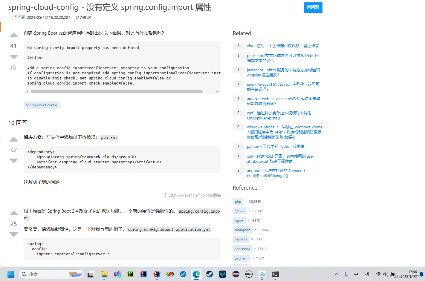
Task: Open Microsoft Edge from the taskbar
Action: [x=196, y=274]
